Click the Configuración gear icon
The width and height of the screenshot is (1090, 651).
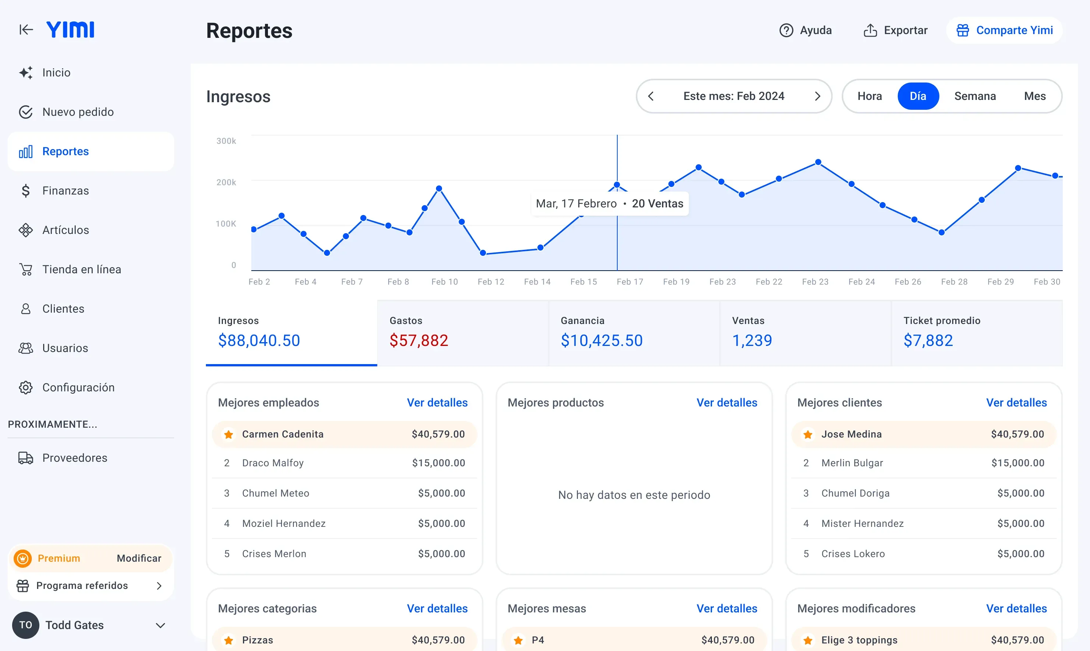[25, 387]
